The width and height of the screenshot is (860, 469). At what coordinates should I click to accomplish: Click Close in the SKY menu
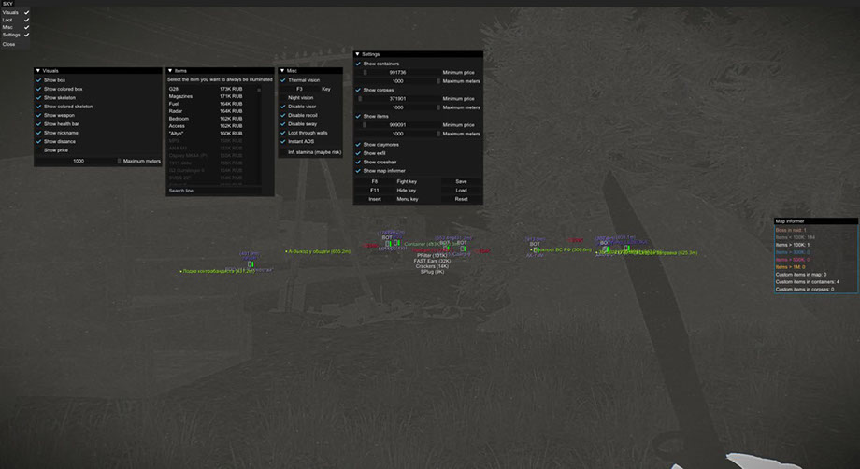pyautogui.click(x=8, y=44)
